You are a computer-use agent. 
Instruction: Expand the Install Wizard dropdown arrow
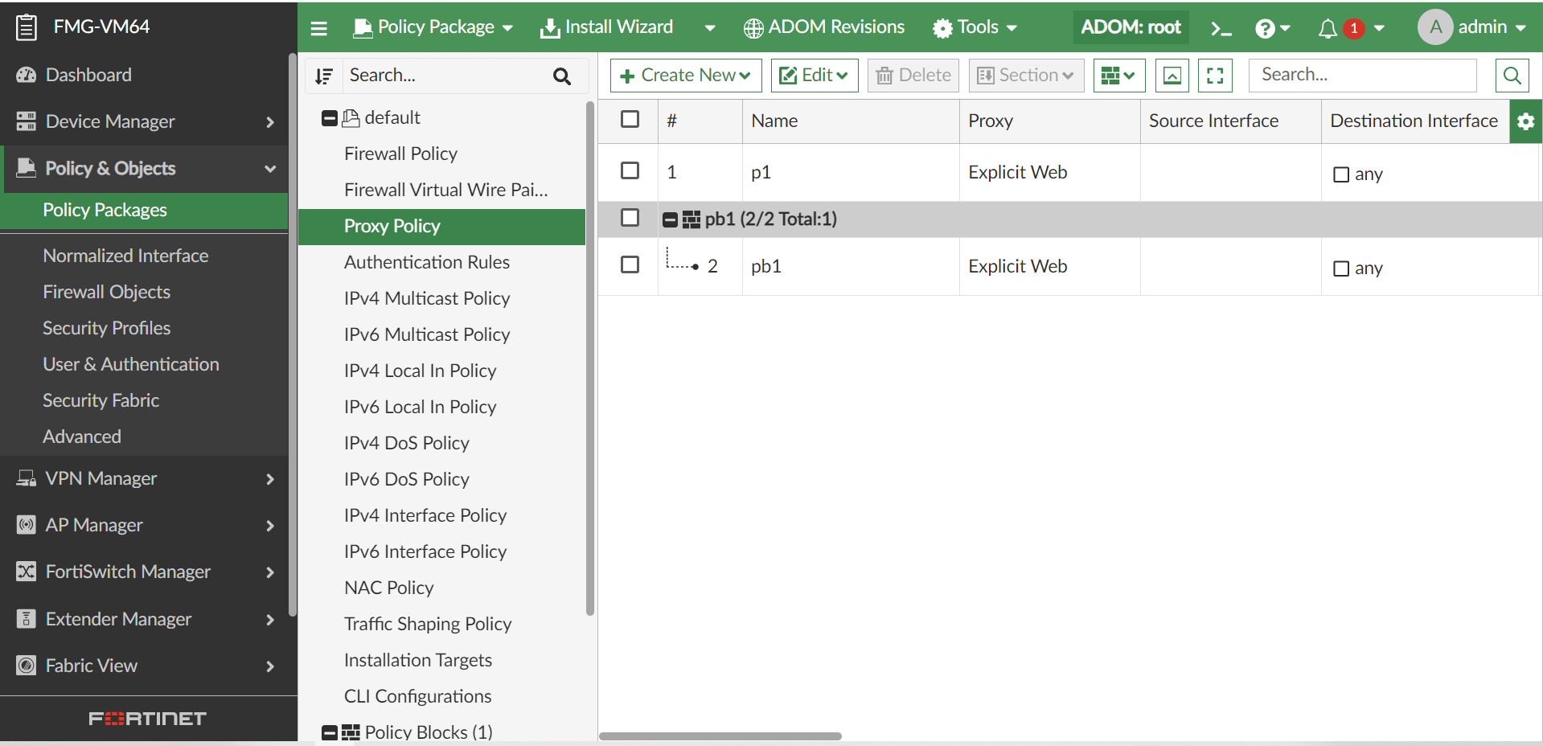pos(711,27)
